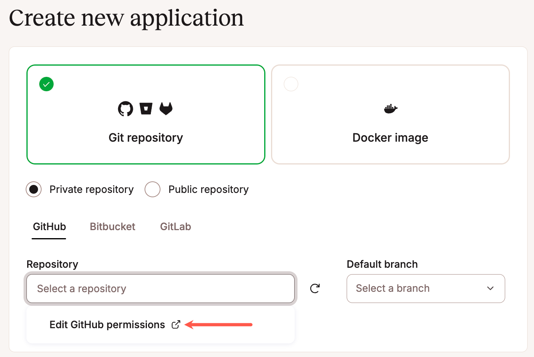Switch to the GitLab tab
534x357 pixels.
pyautogui.click(x=175, y=227)
